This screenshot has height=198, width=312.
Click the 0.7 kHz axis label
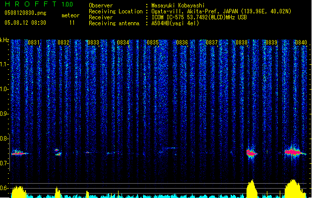(x=4, y=163)
